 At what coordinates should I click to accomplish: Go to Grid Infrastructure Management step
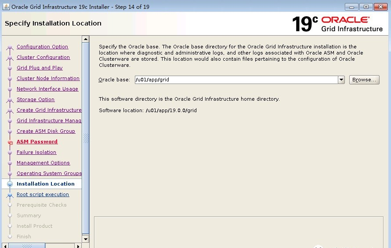tap(49, 120)
